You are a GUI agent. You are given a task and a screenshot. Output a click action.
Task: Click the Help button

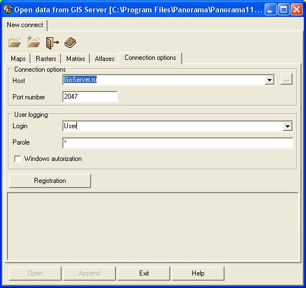pos(198,273)
